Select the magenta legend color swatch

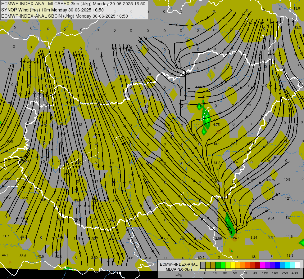(262, 265)
